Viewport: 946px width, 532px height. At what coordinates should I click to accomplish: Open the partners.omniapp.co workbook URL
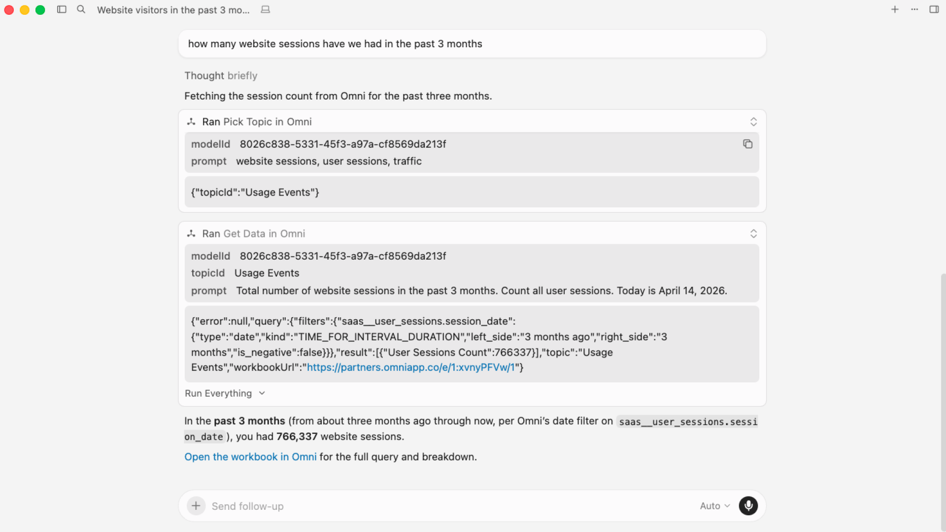coord(410,367)
